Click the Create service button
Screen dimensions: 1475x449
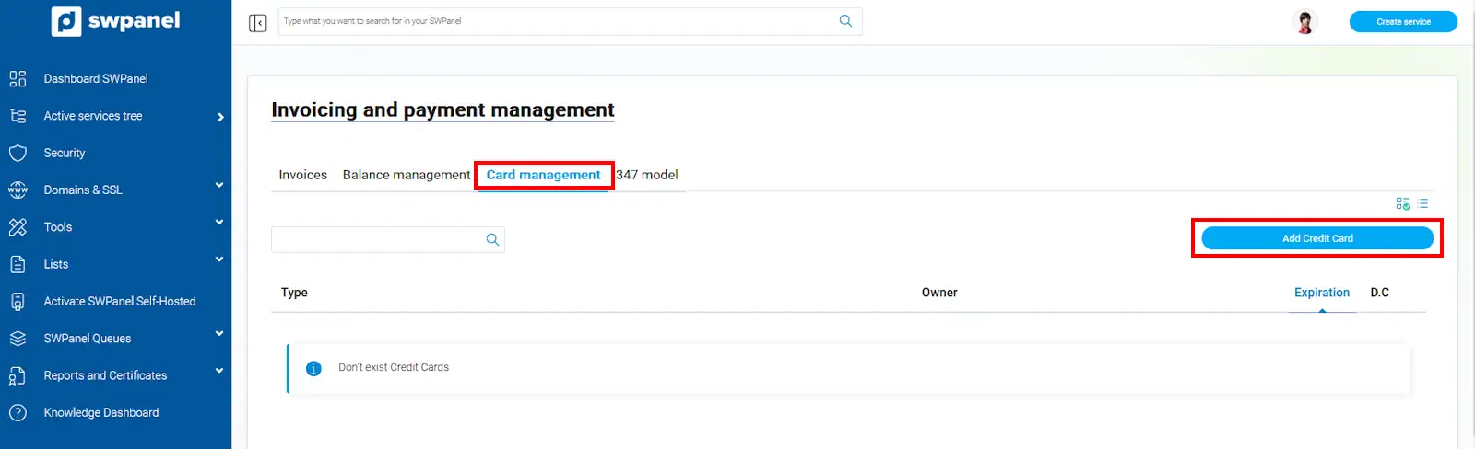(1403, 22)
